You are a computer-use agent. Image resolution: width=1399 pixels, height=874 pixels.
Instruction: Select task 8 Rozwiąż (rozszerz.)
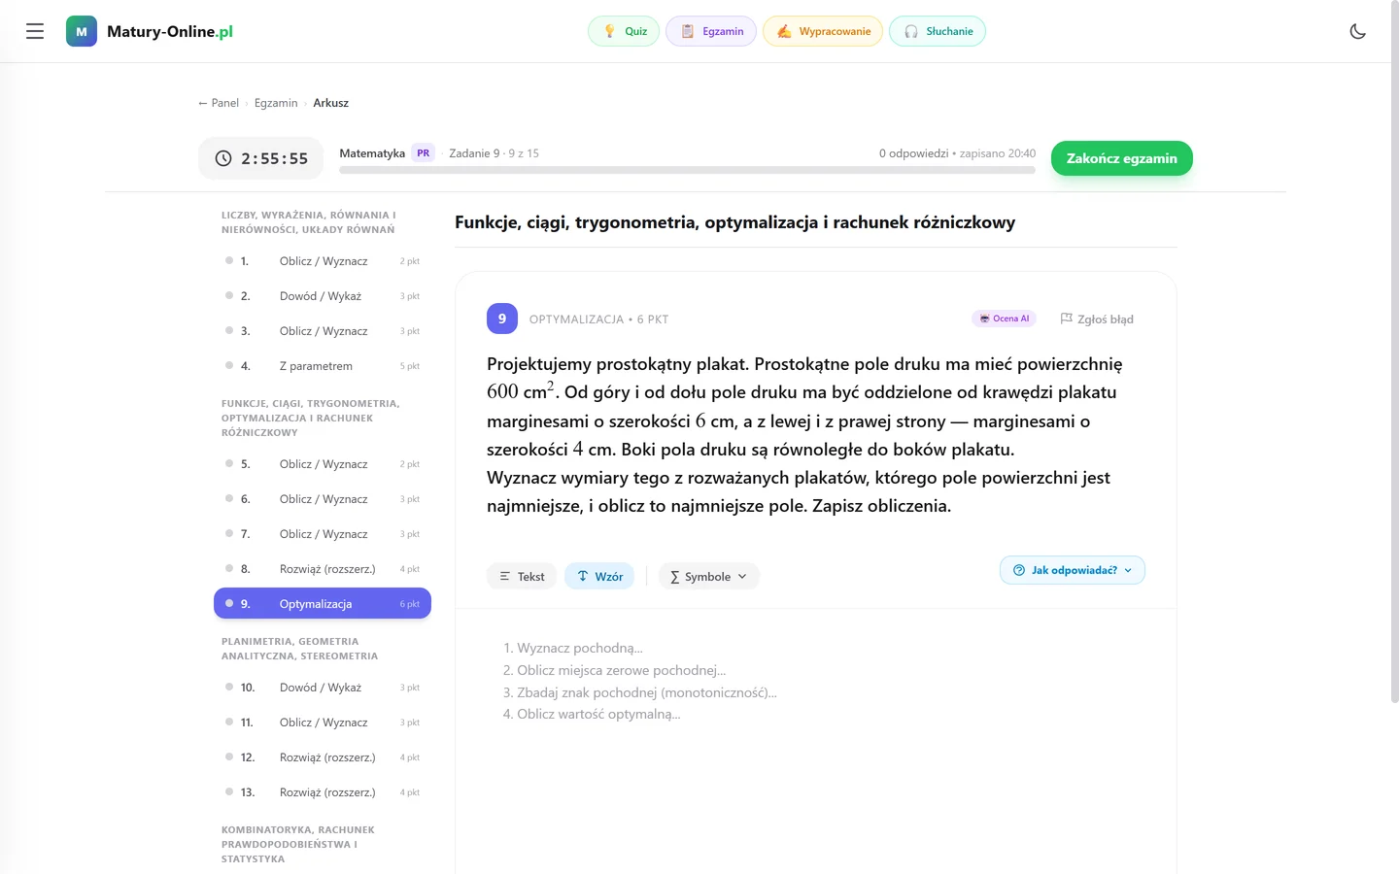click(x=323, y=569)
